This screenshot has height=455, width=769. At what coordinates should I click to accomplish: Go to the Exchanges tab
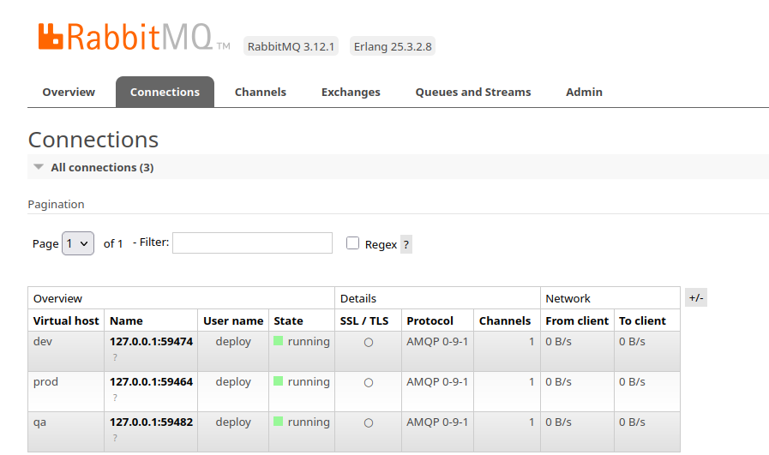(x=351, y=92)
